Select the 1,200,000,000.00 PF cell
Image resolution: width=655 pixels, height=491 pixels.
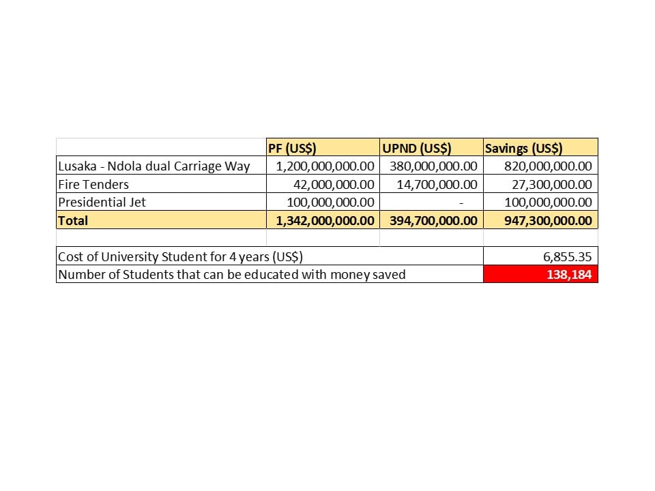pyautogui.click(x=323, y=166)
